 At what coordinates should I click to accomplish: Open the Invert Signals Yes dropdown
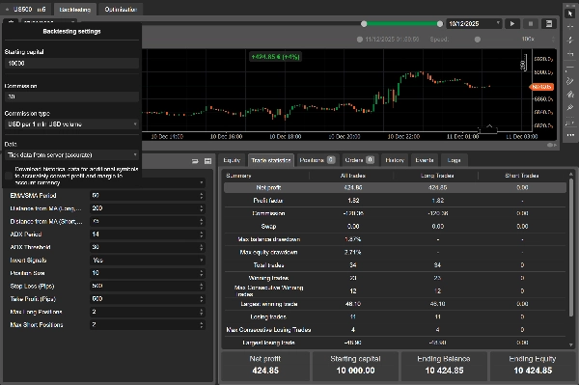[148, 261]
